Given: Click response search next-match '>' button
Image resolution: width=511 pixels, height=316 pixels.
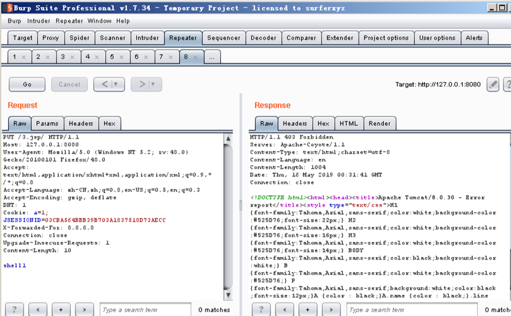Looking at the screenshot, I should [x=331, y=310].
